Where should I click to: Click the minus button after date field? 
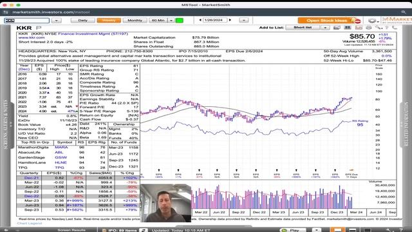[244, 21]
